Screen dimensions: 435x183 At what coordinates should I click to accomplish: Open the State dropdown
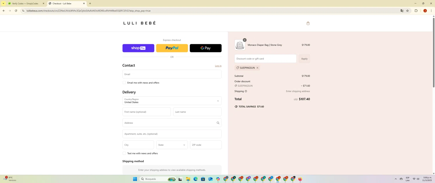[x=172, y=145]
